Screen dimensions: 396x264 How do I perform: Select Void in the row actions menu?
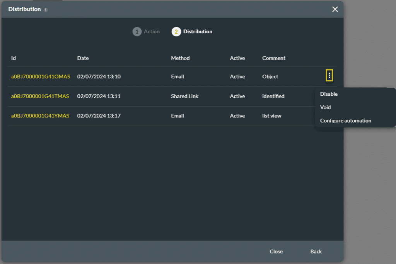click(x=325, y=107)
